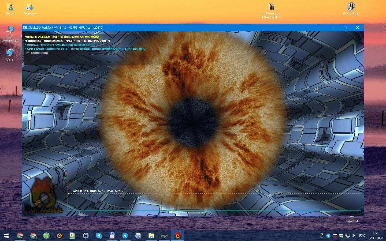Click the FurMark window title bar icon
Viewport: 386px width, 241px height.
(x=25, y=28)
